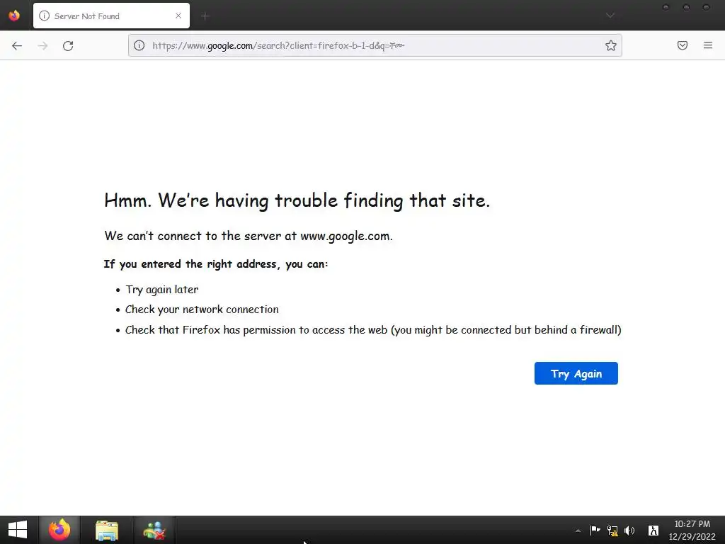Screen dimensions: 725x544
Task: Reload the page with refresh icon
Action: [x=68, y=45]
